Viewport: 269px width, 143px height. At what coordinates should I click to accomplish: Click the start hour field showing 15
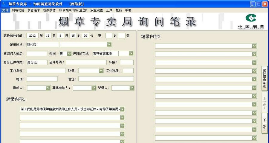pyautogui.click(x=73, y=35)
